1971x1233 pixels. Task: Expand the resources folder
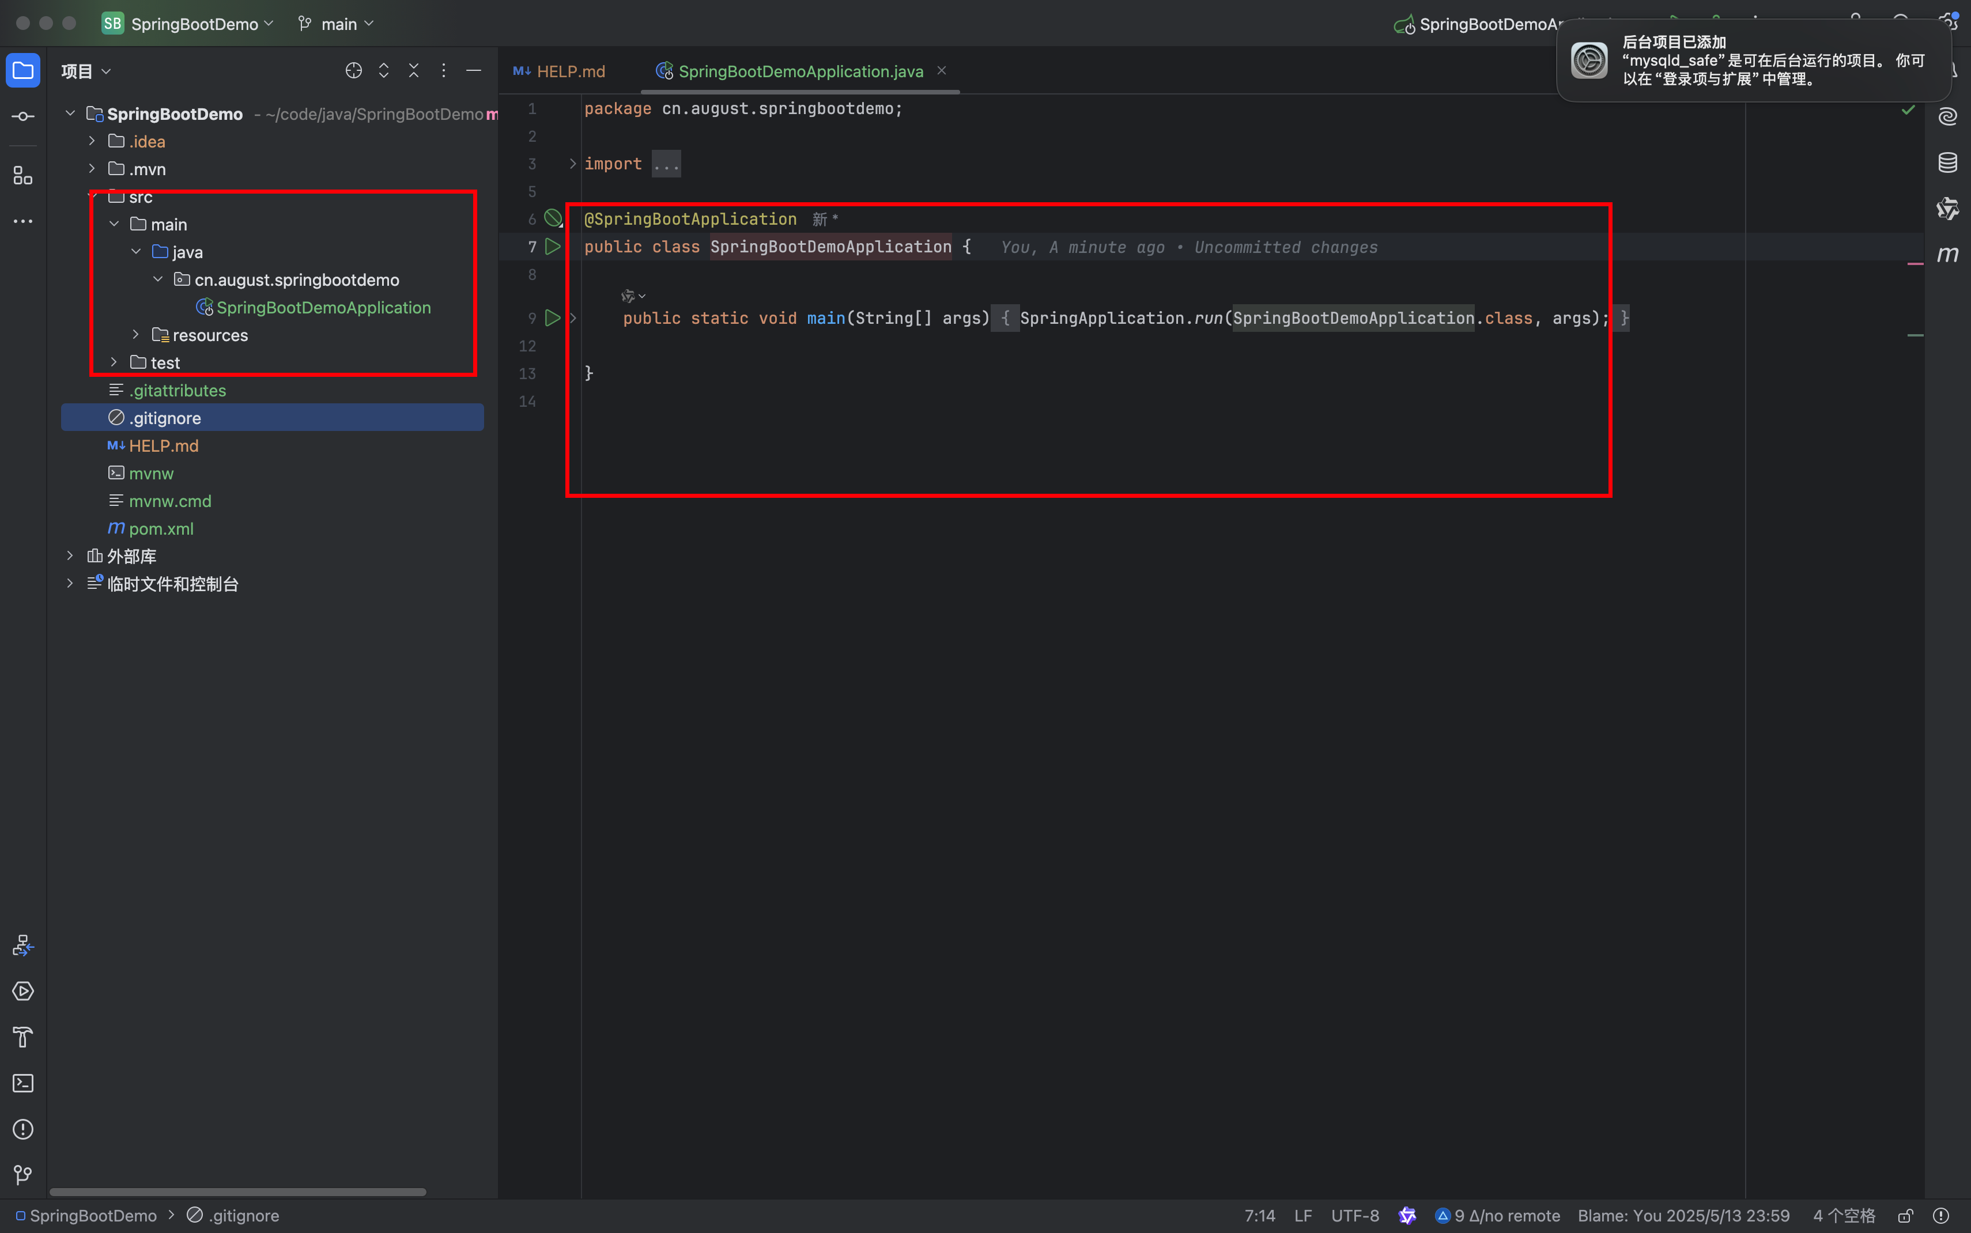click(x=135, y=335)
